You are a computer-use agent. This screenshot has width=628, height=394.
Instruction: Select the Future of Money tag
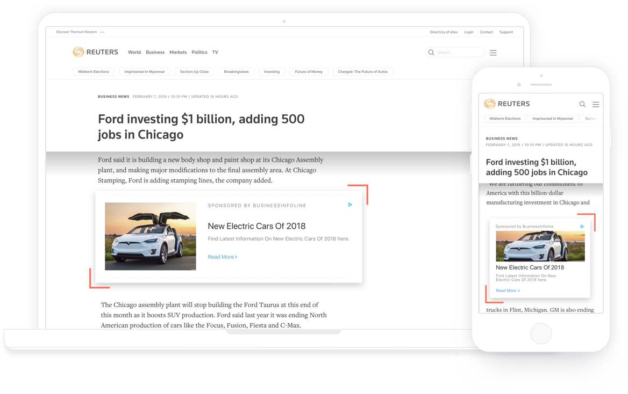pyautogui.click(x=309, y=71)
